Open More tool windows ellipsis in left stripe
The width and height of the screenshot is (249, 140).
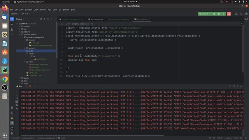pyautogui.click(x=12, y=35)
